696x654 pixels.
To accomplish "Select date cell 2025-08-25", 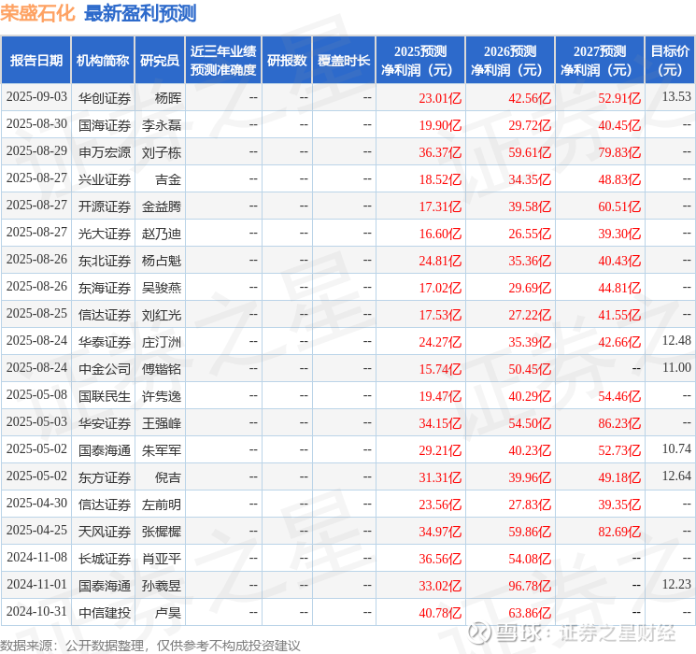I will (x=36, y=314).
